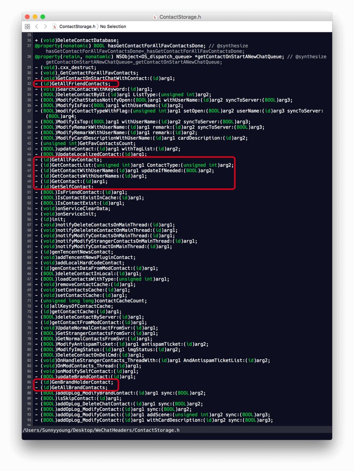Open the related items grid menu
The width and height of the screenshot is (354, 471).
(27, 27)
